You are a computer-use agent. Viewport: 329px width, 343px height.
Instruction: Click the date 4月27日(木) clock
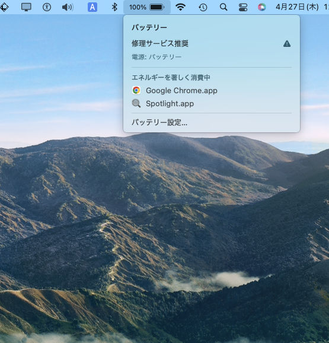pos(297,7)
